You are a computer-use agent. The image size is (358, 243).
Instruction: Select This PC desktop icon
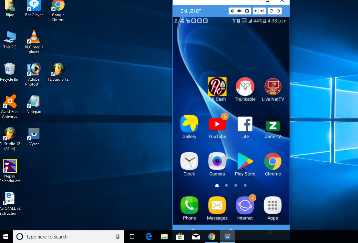[10, 40]
